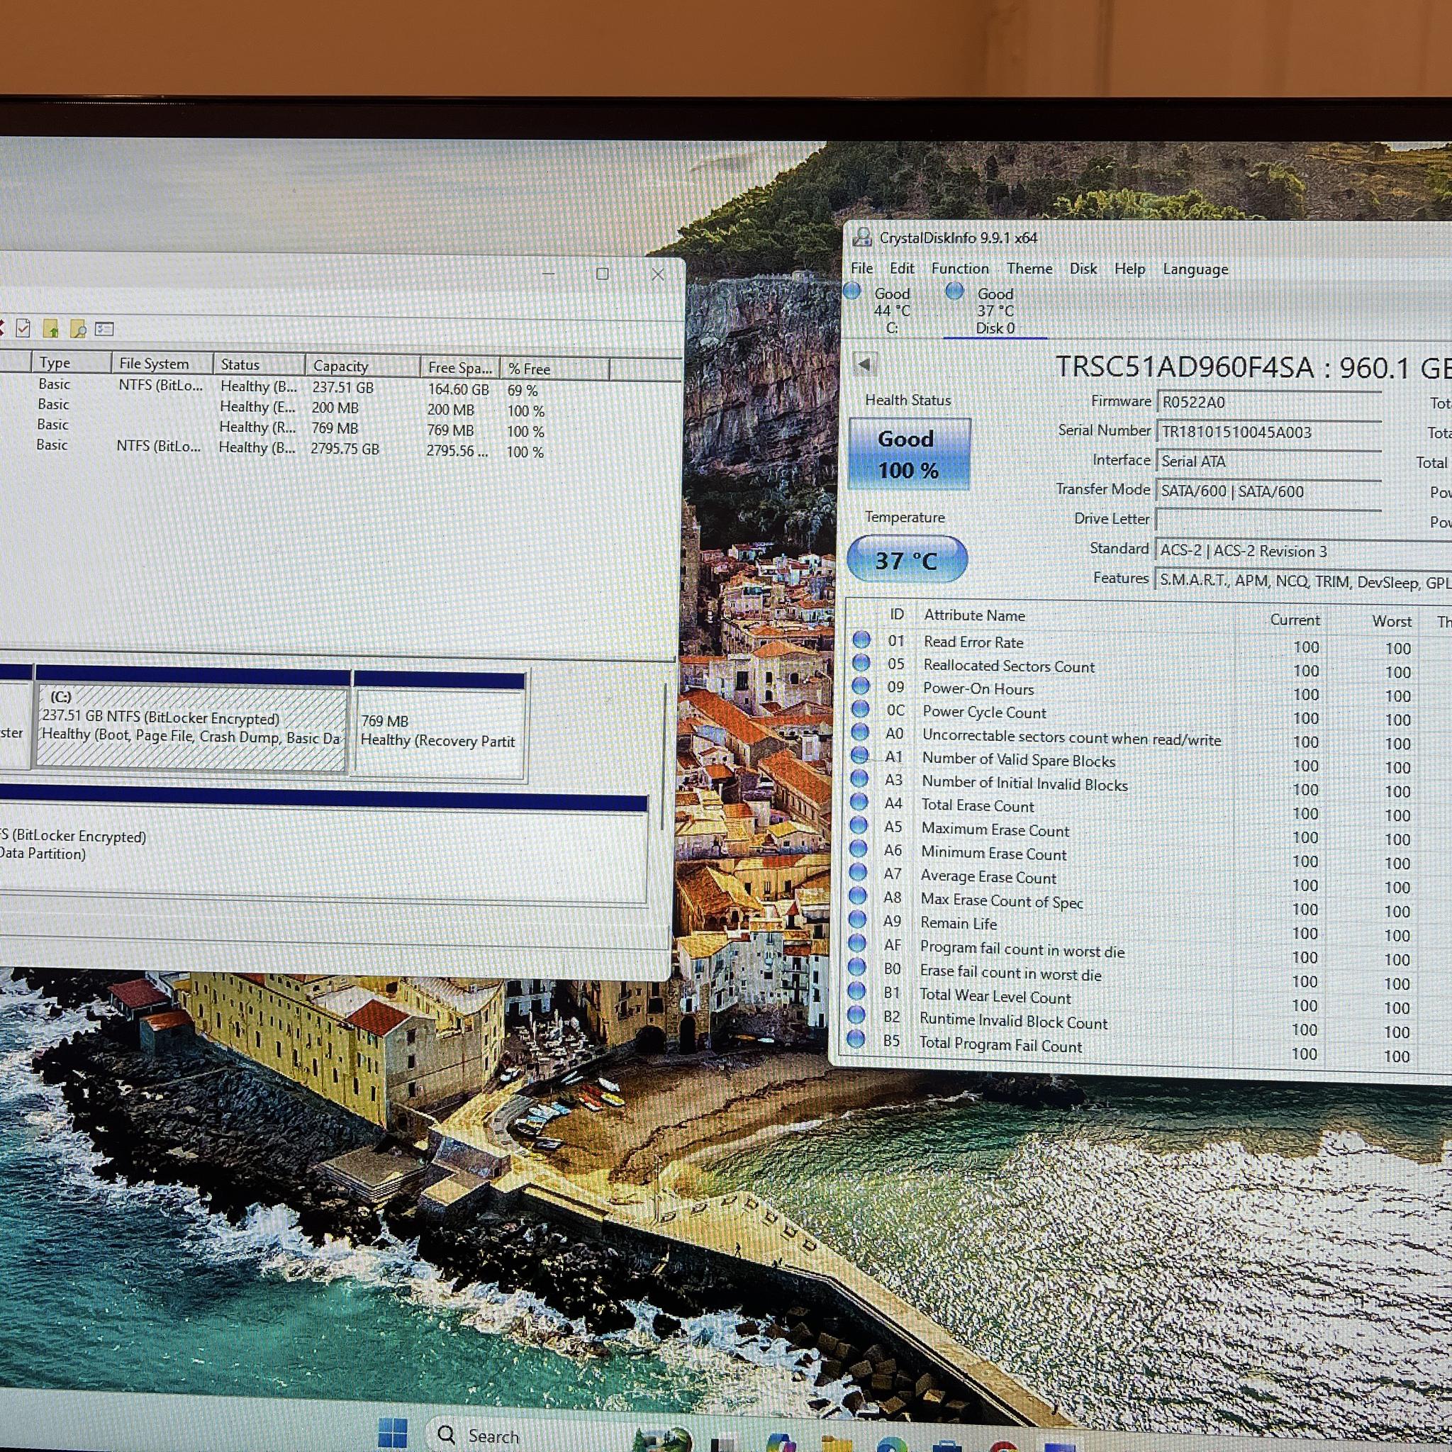Viewport: 1452px width, 1452px height.
Task: Click status dot for Number of Initial Invalid Blocks
Action: point(859,778)
